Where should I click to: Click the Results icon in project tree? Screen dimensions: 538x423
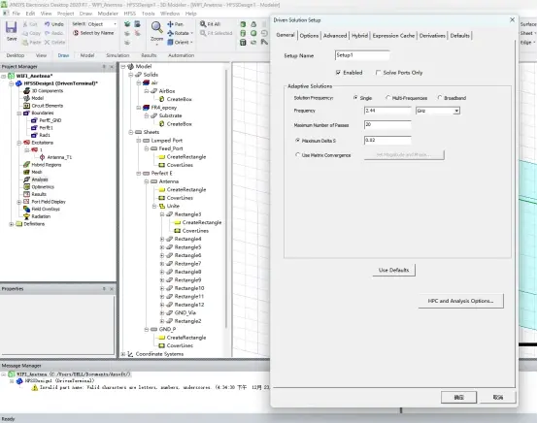coord(27,194)
